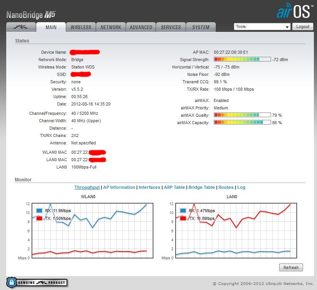
Task: Switch to the SERVICES tab
Action: 171,27
